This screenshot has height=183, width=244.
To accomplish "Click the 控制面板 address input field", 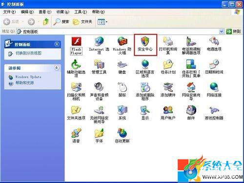I will 118,32.
